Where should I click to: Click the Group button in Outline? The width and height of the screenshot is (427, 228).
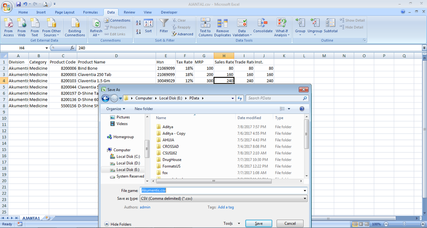[300, 26]
